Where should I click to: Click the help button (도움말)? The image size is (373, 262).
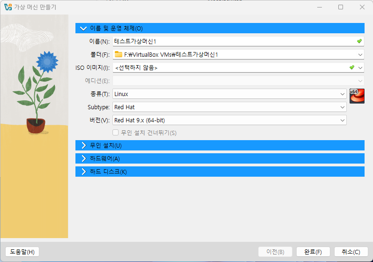click(22, 252)
